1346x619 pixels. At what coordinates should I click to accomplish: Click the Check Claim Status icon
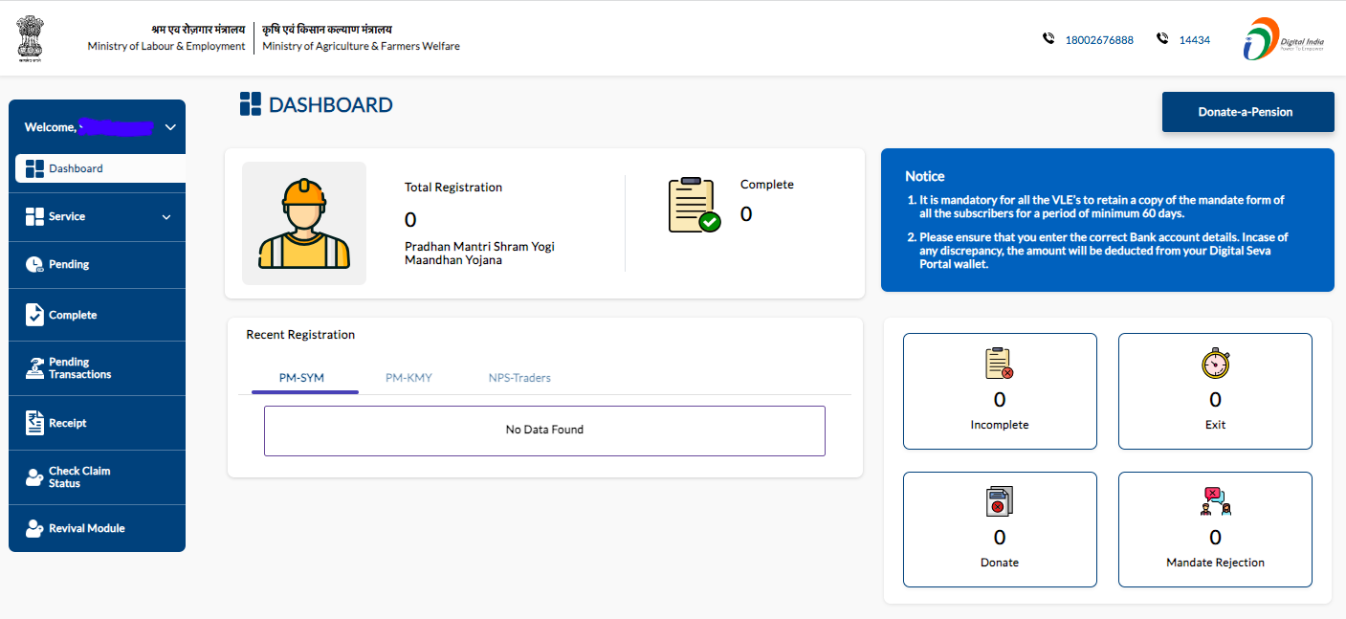pos(34,476)
